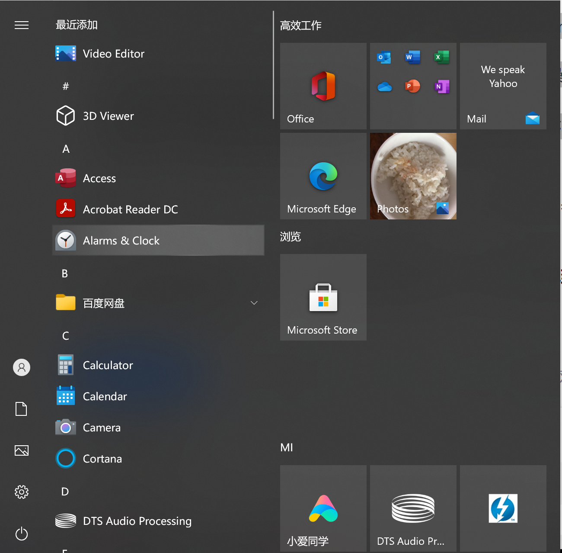Click the Power button icon

tap(22, 534)
